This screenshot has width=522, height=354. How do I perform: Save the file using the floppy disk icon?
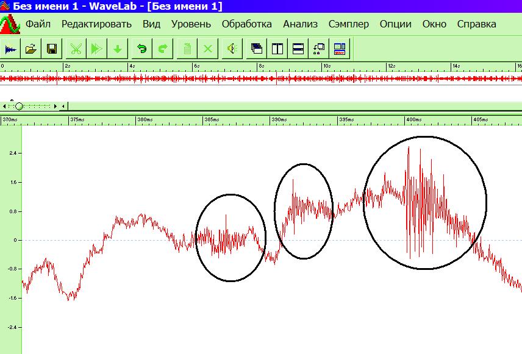tap(51, 49)
